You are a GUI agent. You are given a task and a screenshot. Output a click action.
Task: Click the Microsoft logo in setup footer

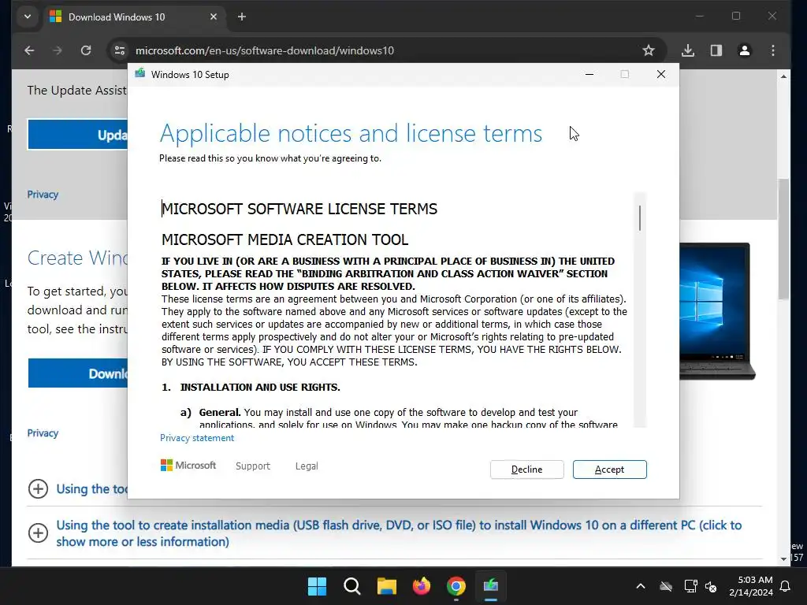pos(188,465)
